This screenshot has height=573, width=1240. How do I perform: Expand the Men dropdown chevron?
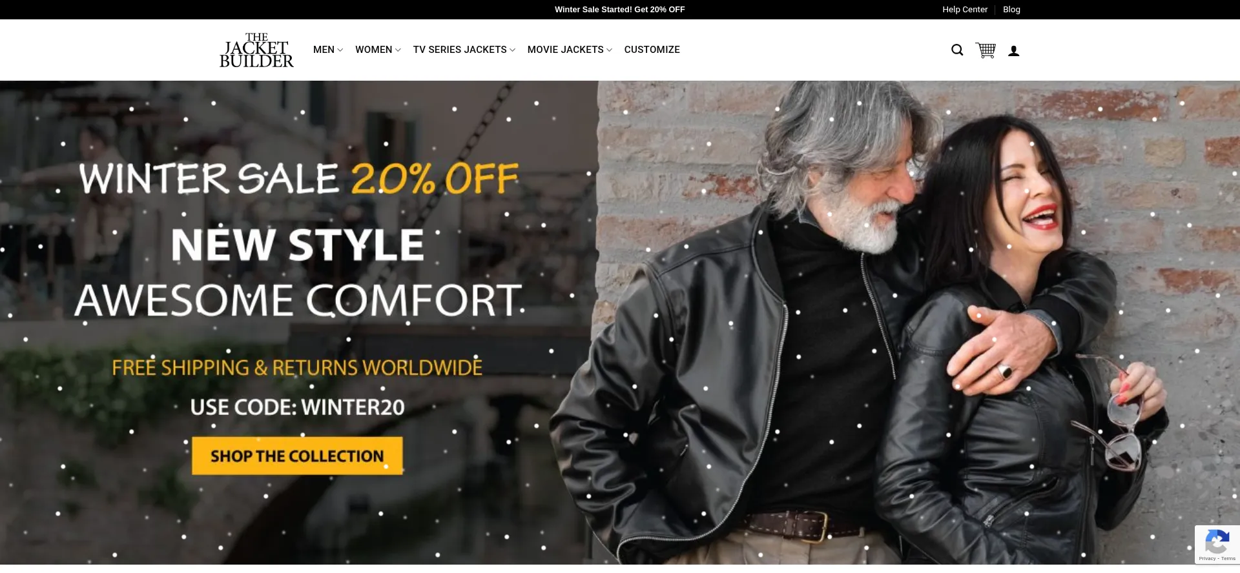point(340,50)
